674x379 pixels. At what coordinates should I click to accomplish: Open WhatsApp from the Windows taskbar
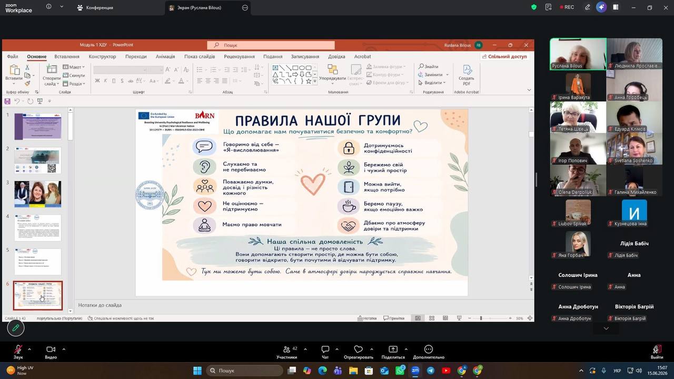tap(400, 371)
